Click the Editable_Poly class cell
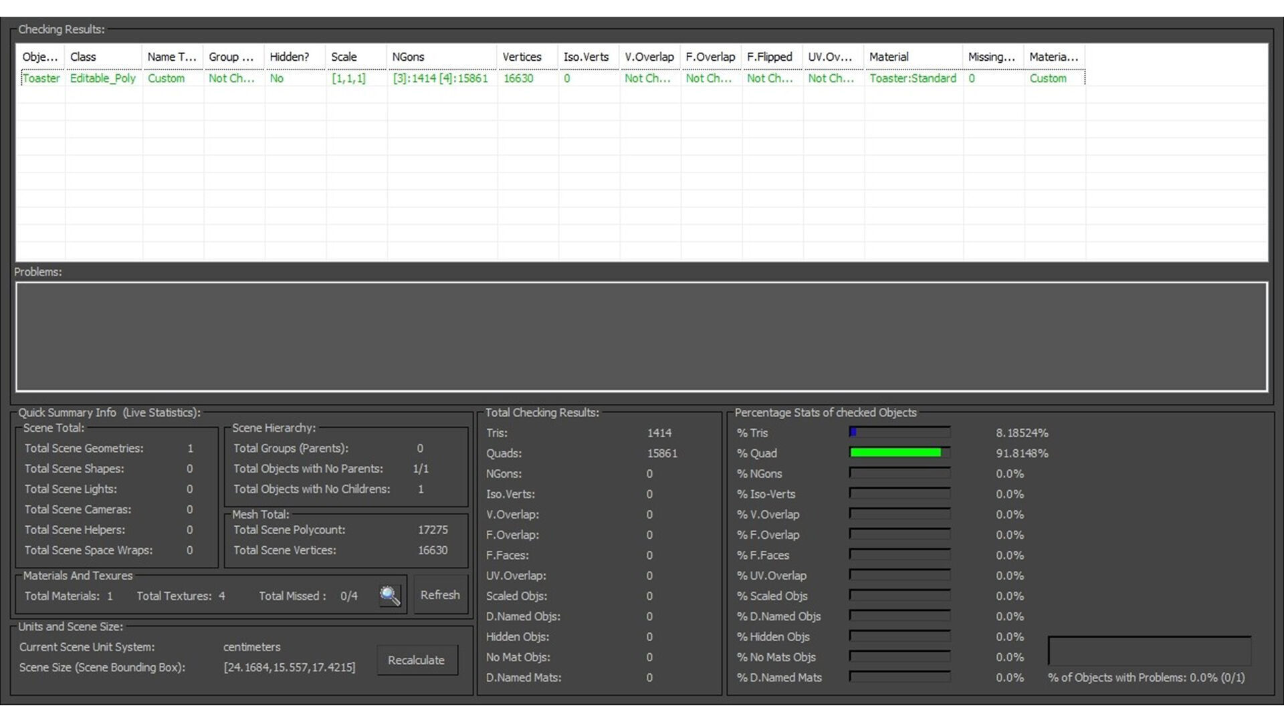Image resolution: width=1284 pixels, height=722 pixels. coord(103,78)
